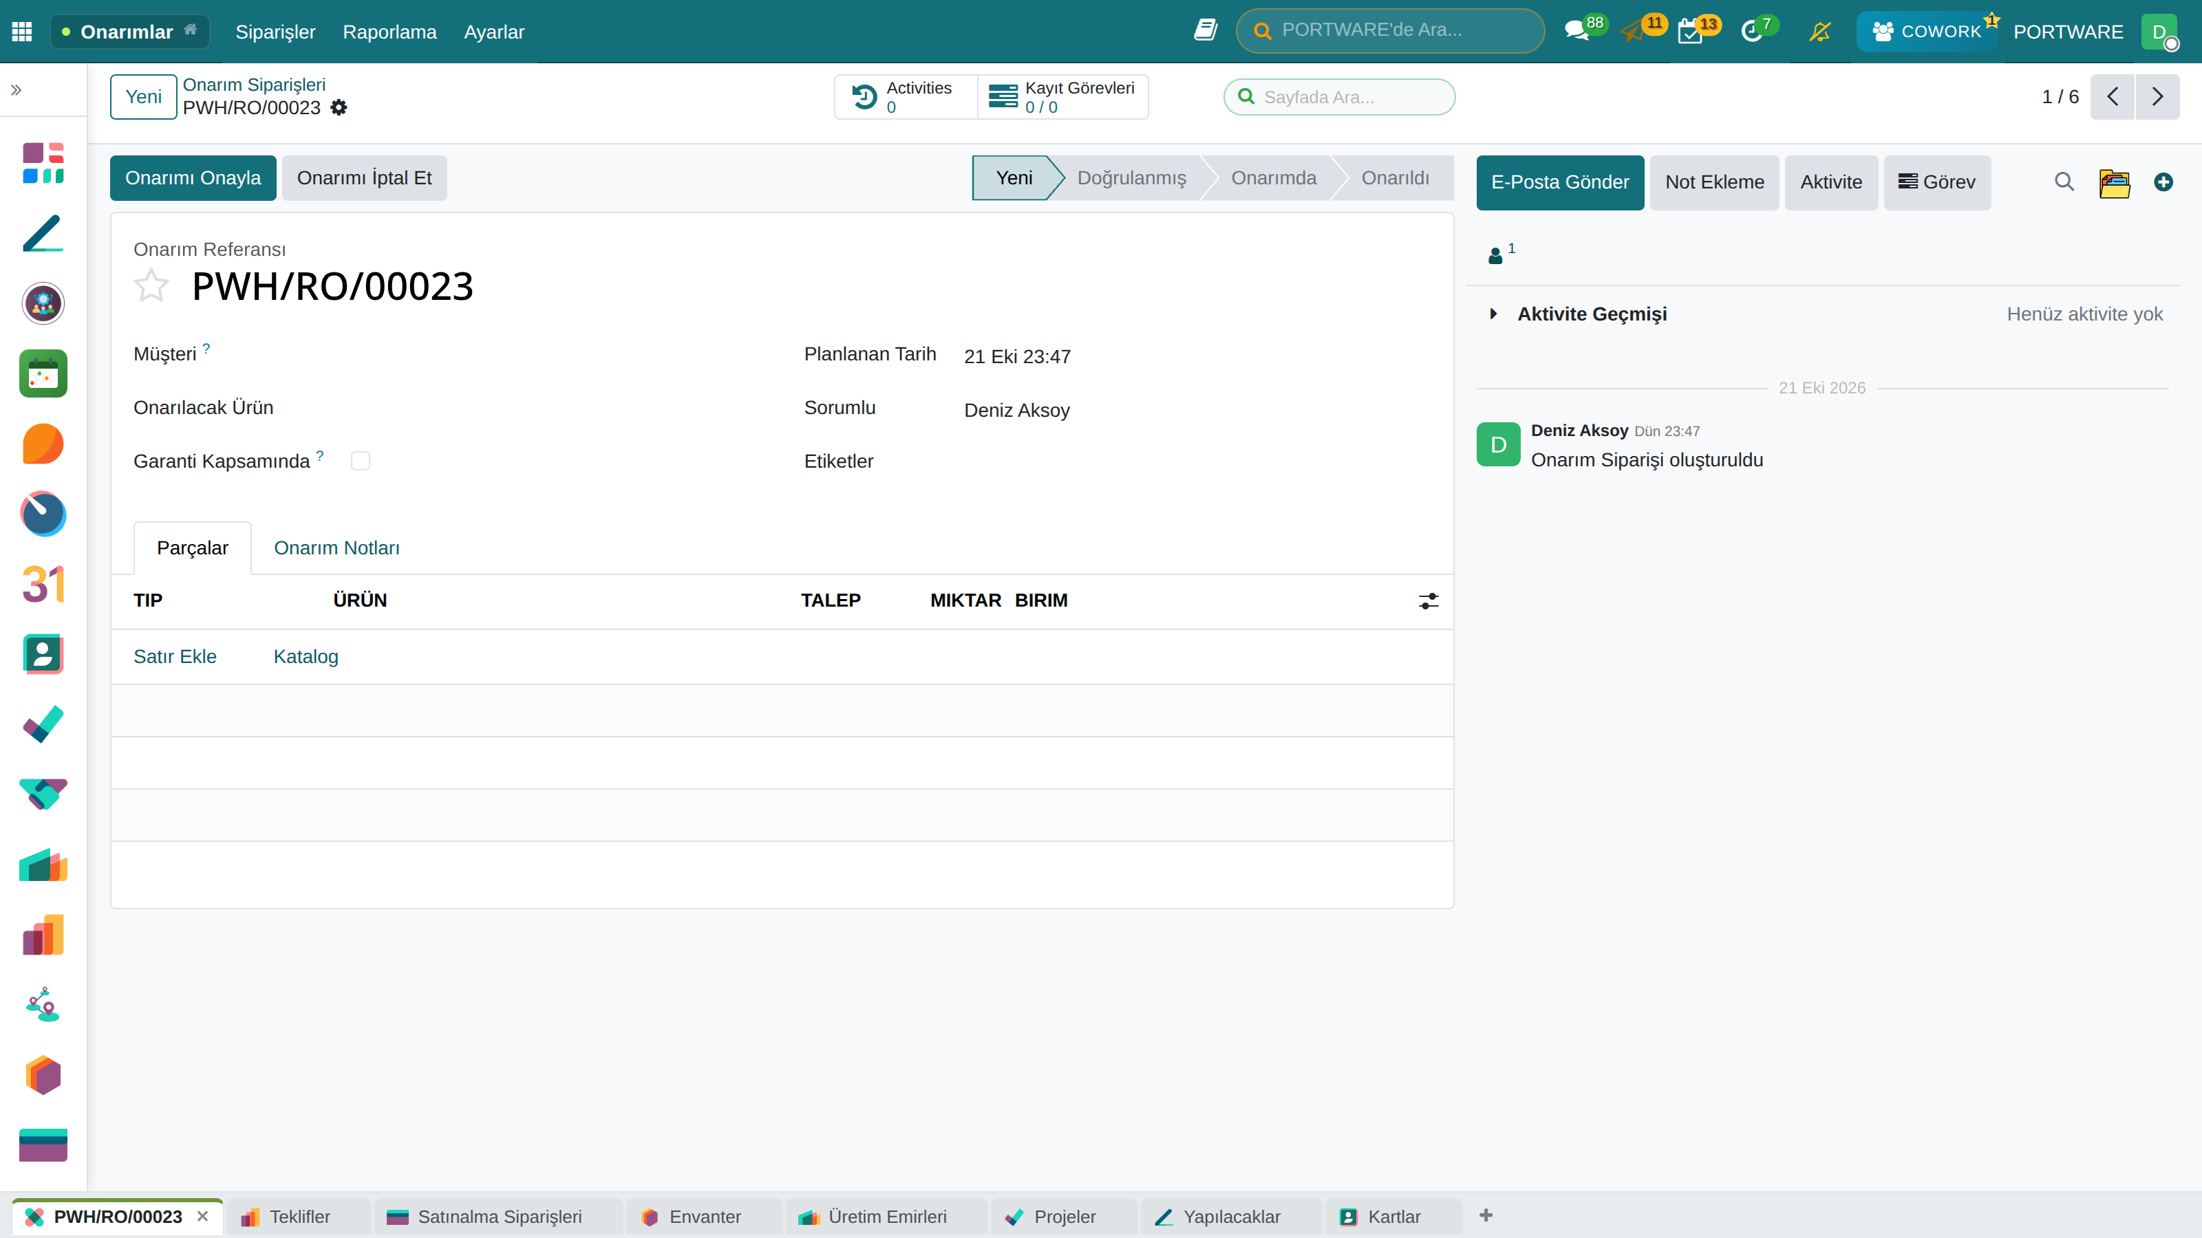Toggle Garanti Kapsamında checkbox

coord(361,461)
